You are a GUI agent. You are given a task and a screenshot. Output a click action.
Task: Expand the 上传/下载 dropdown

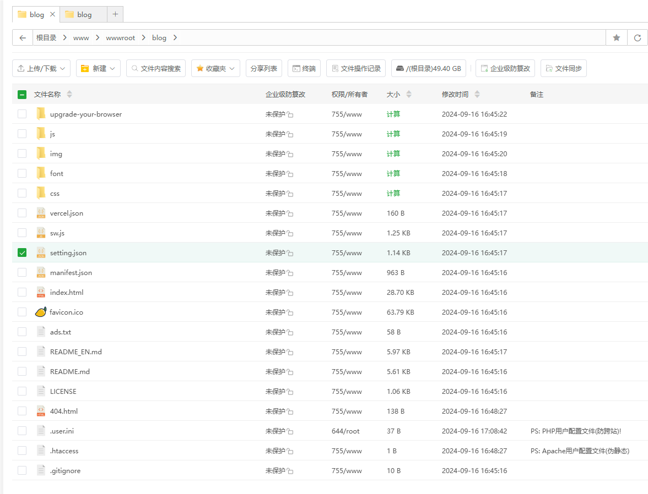41,69
